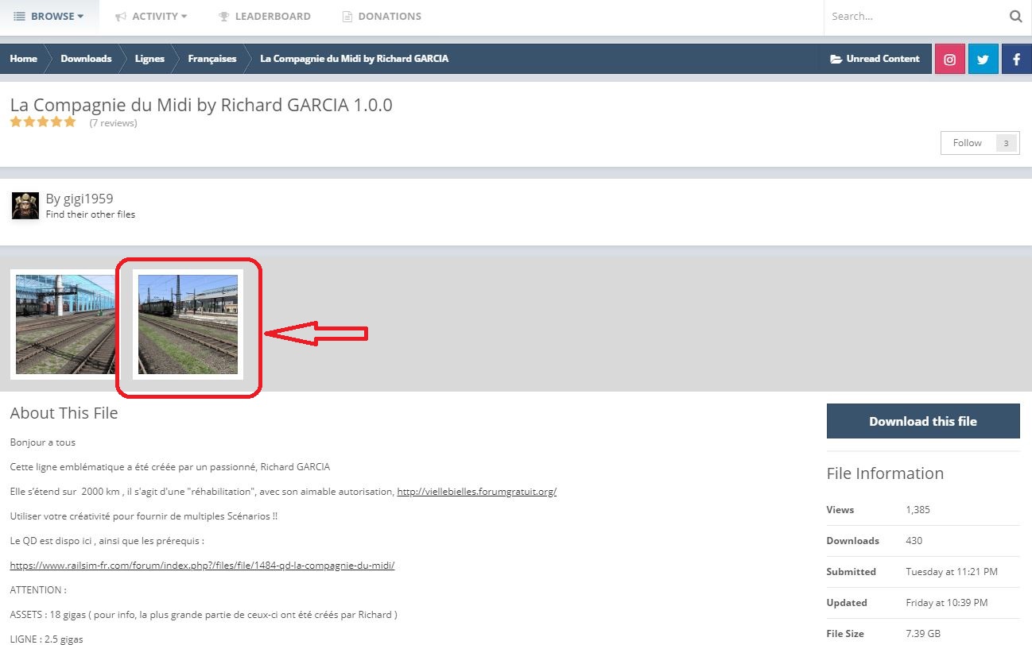Open the first screenshot with blue station canopy
Viewport: 1032px width, 645px height.
click(x=65, y=324)
